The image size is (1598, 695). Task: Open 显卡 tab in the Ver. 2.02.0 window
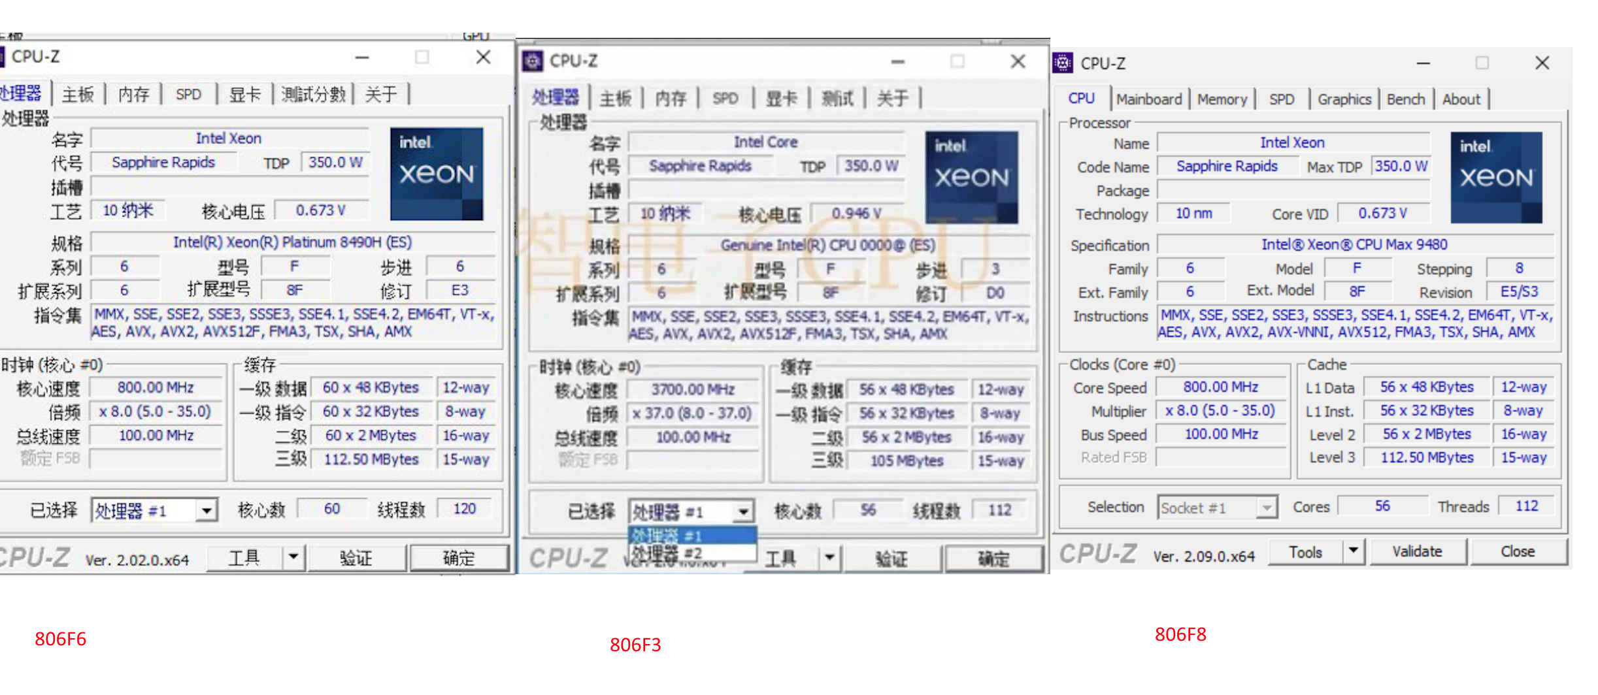pos(245,95)
